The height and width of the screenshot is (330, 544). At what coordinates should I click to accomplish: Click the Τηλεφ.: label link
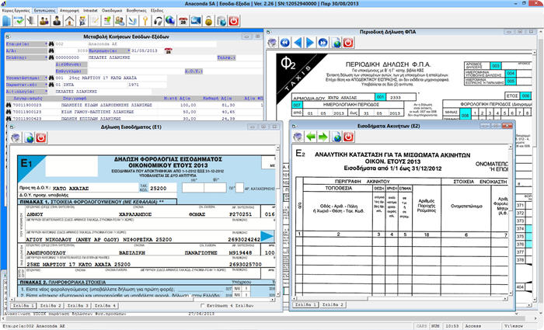[x=226, y=57]
